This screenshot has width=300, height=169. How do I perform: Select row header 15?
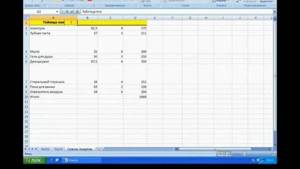coord(26,122)
